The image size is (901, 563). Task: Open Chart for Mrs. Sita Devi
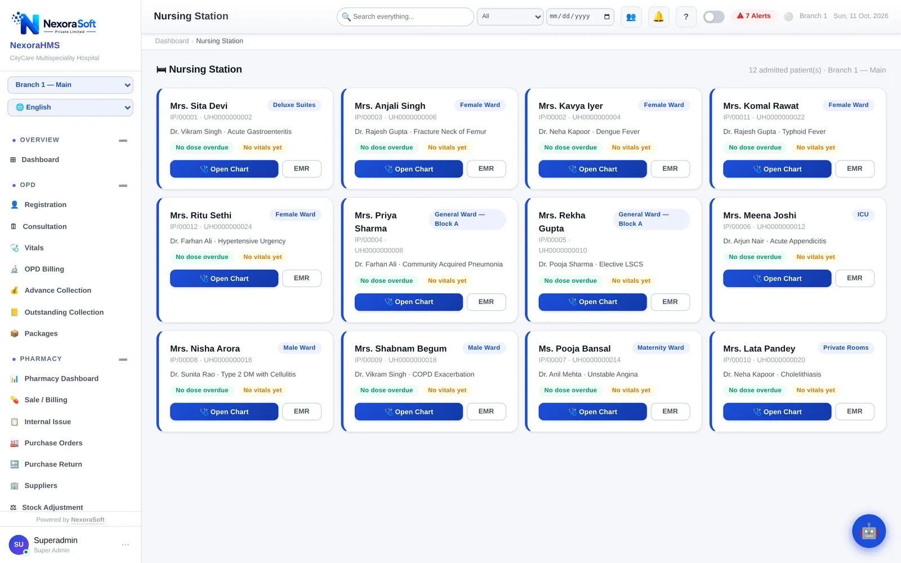pos(224,169)
